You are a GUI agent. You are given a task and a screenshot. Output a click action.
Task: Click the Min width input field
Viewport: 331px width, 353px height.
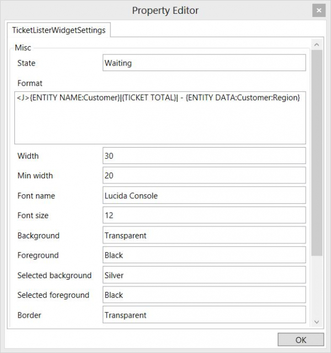coord(204,176)
